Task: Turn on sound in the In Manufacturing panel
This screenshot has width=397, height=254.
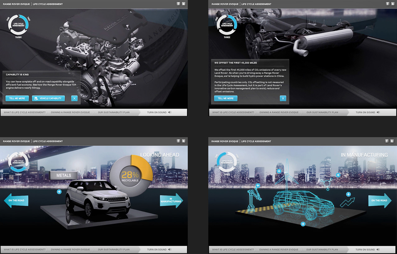Action: pos(368,250)
